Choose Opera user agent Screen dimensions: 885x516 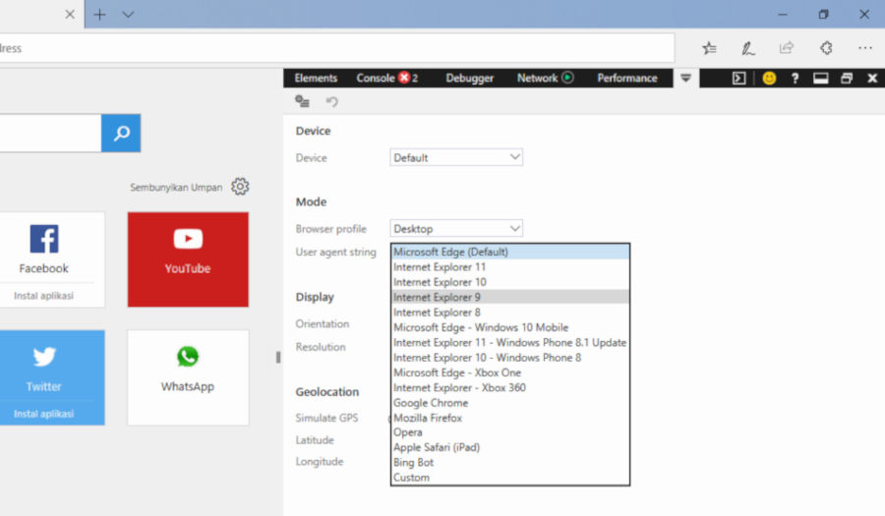pyautogui.click(x=510, y=432)
